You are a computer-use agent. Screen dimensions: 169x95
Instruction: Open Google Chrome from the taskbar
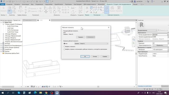coord(46,93)
